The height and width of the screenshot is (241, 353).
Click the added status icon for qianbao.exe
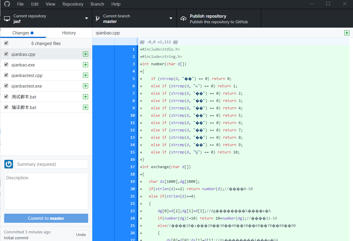(x=86, y=65)
